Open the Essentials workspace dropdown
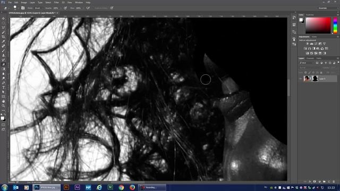The image size is (340, 191). [327, 8]
